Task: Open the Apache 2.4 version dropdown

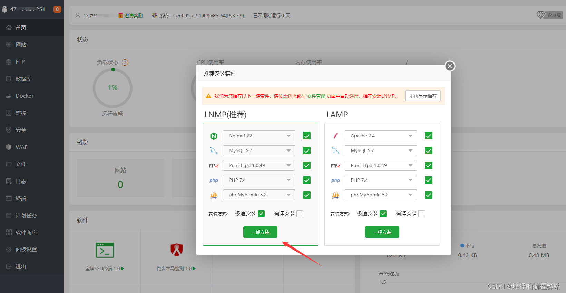Action: click(381, 136)
